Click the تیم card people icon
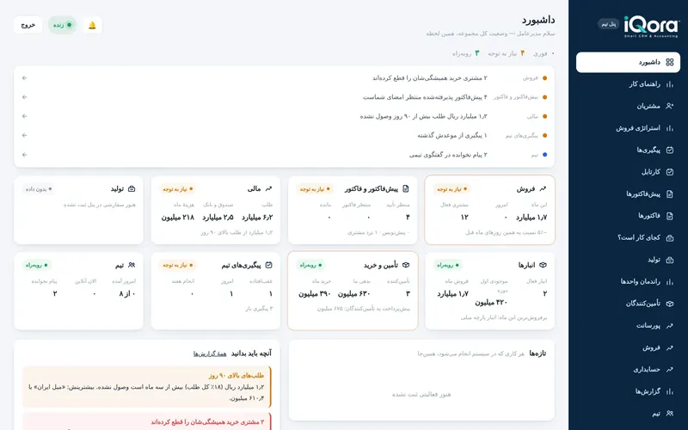This screenshot has height=430, width=688. [132, 265]
